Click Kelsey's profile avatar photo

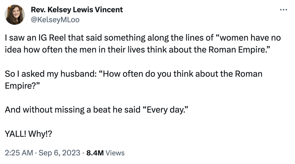(x=15, y=15)
